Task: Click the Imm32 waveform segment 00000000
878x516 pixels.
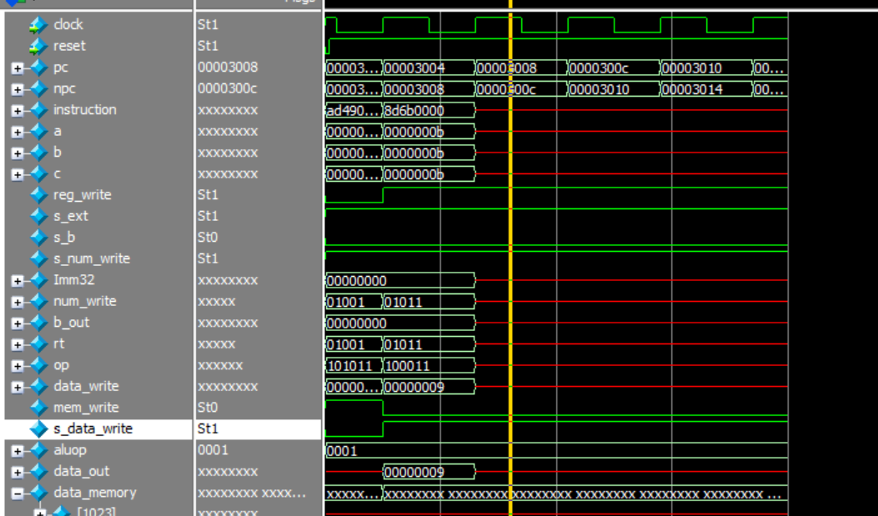Action: point(400,281)
